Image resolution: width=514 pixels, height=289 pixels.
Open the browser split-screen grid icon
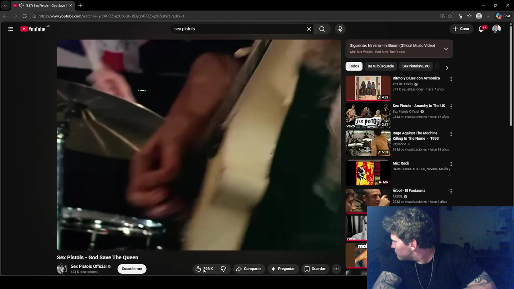tap(443, 16)
